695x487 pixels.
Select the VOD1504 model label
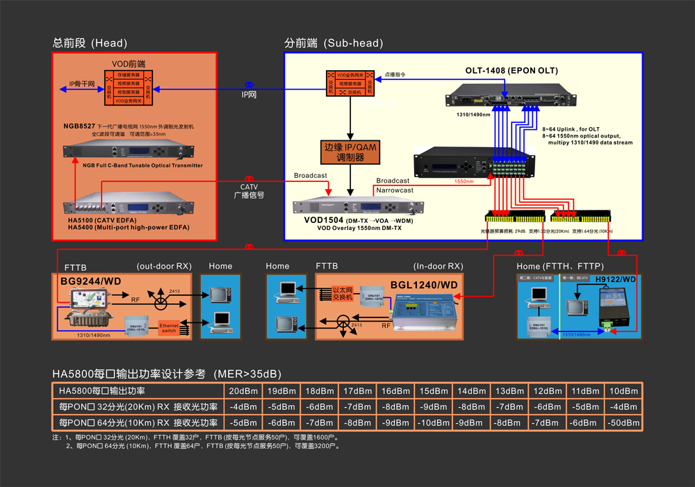coord(324,220)
